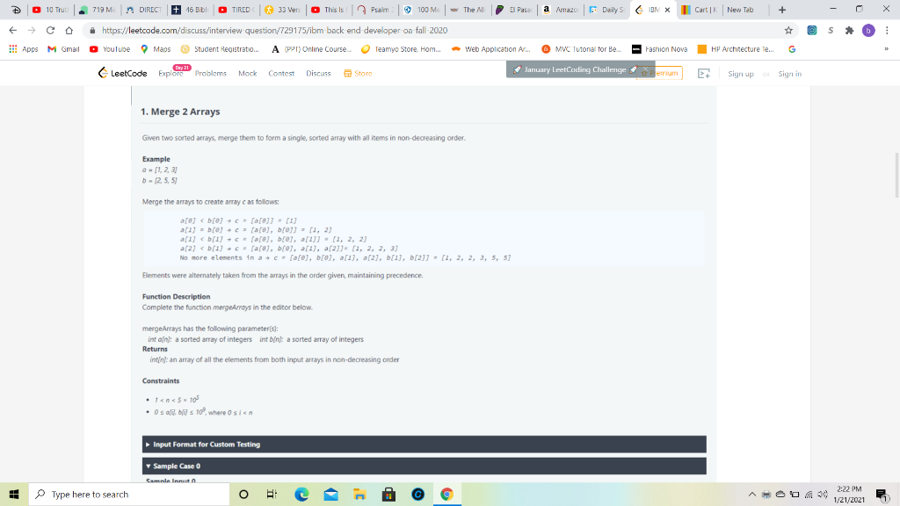The height and width of the screenshot is (506, 900).
Task: Open the Chrome three-dot menu
Action: point(887,31)
